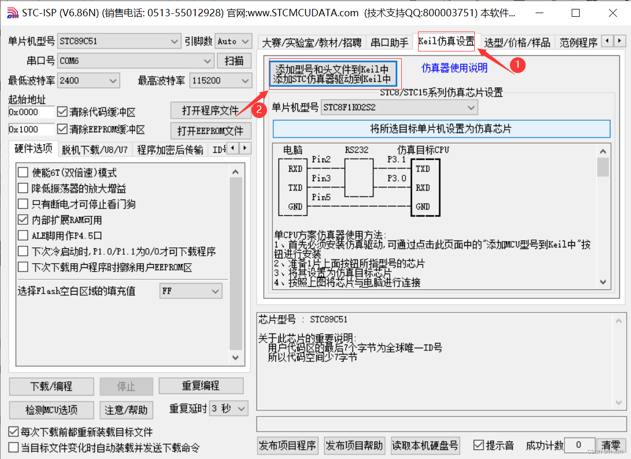
Task: Click 注意/帮助 button
Action: click(126, 410)
